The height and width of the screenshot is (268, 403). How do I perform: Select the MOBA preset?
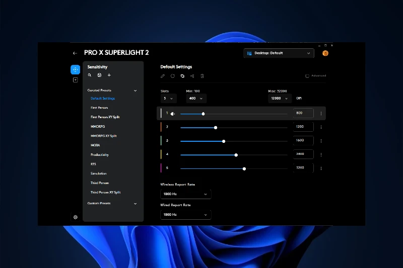[x=95, y=145]
